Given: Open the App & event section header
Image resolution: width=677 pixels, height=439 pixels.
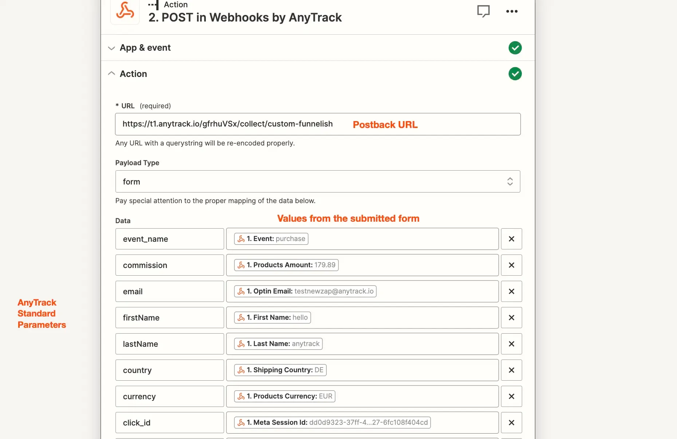Looking at the screenshot, I should click(318, 48).
